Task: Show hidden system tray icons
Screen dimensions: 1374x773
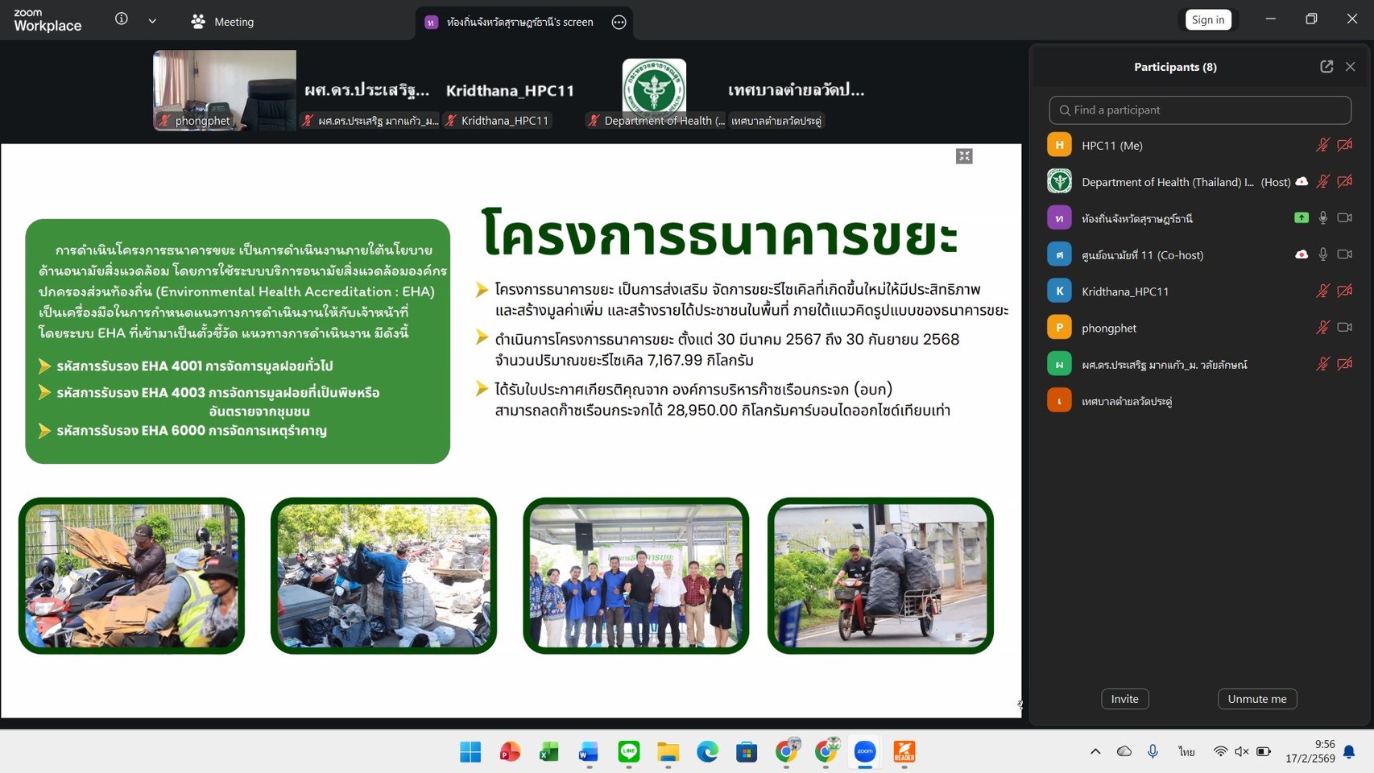Action: (1095, 752)
